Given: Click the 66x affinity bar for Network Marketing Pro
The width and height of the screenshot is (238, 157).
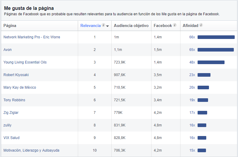Looking at the screenshot, I should 216,37.
